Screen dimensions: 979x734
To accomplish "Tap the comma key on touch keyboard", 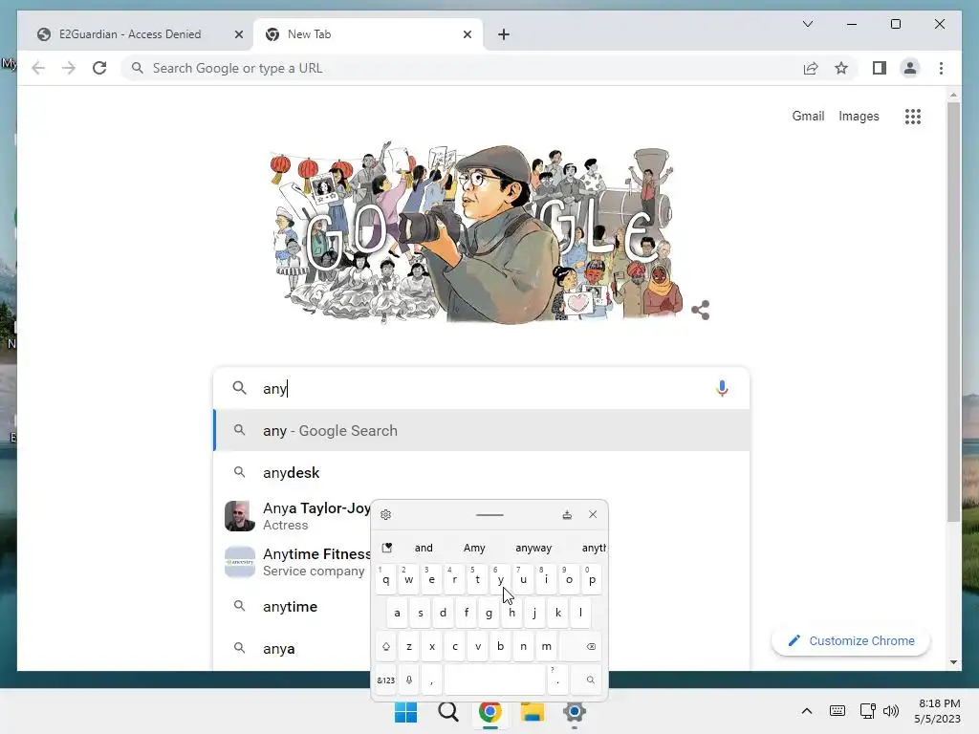I will tap(431, 680).
